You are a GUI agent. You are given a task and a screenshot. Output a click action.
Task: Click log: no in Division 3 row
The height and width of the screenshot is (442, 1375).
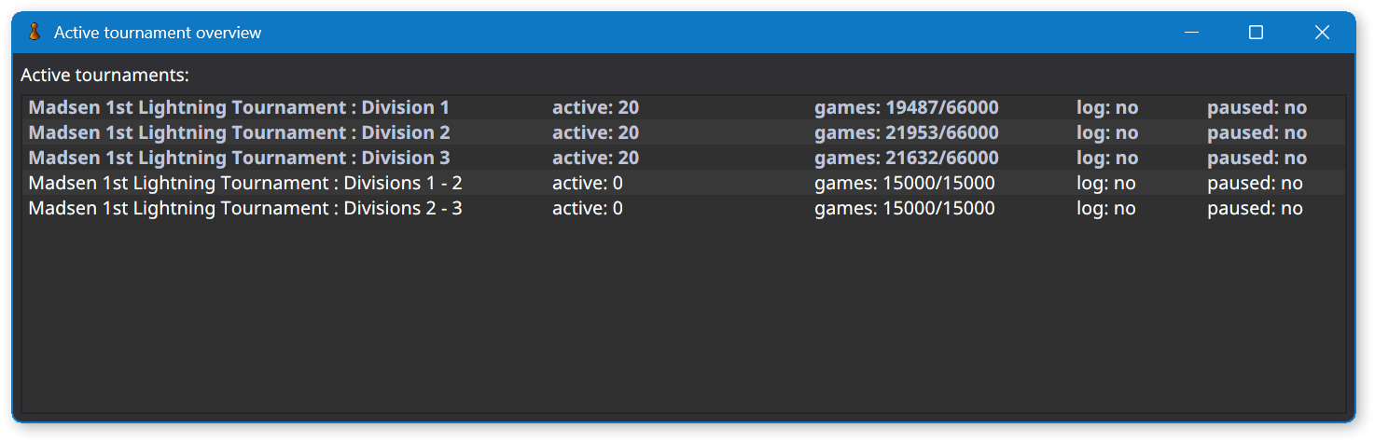pos(1107,159)
